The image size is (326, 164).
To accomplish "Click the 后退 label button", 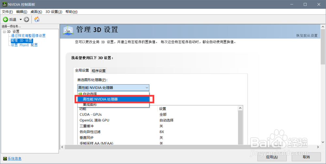I will point(13,20).
